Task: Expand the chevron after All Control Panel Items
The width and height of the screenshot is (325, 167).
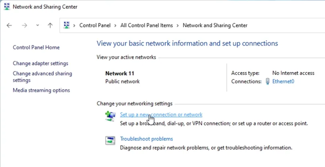Action: coord(178,26)
